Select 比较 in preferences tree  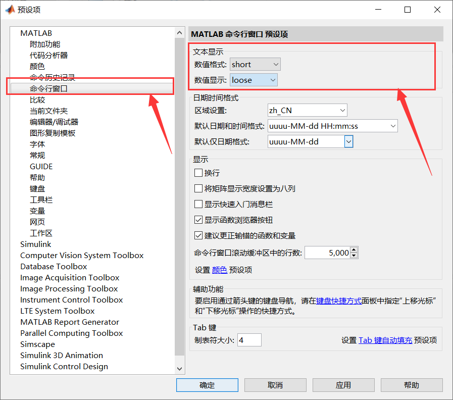37,99
